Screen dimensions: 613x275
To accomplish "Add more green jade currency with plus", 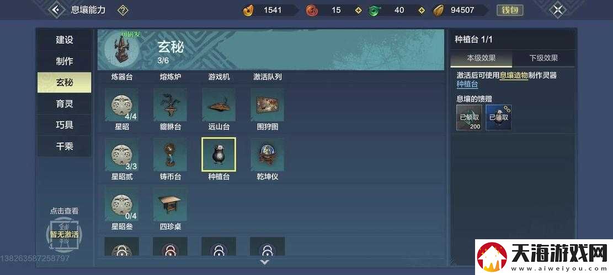I will pyautogui.click(x=422, y=10).
